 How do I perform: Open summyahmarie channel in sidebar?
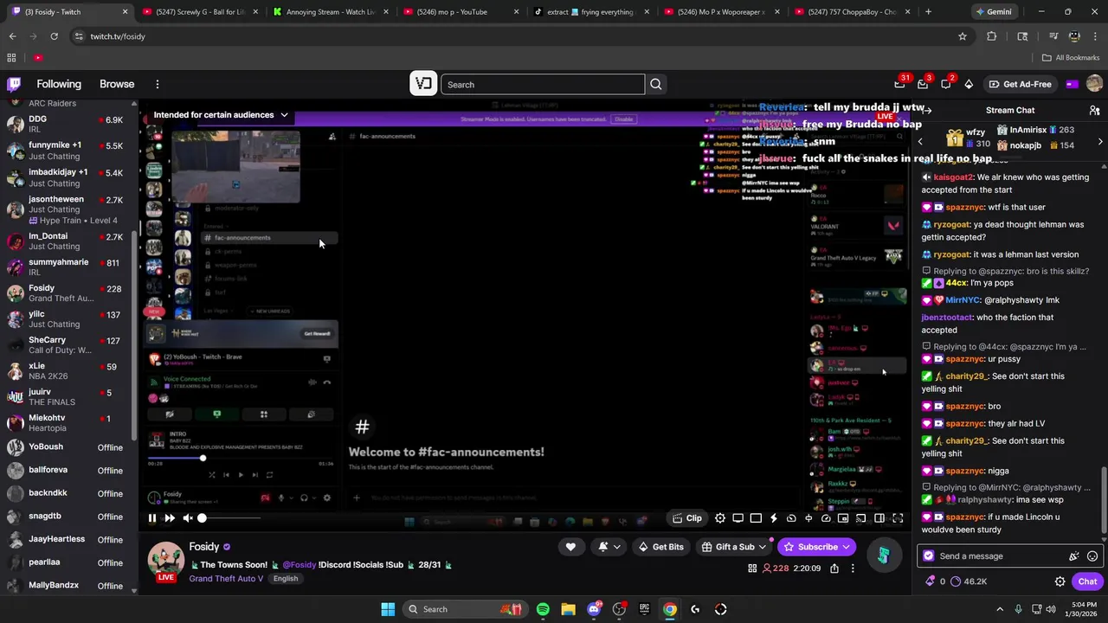click(68, 267)
